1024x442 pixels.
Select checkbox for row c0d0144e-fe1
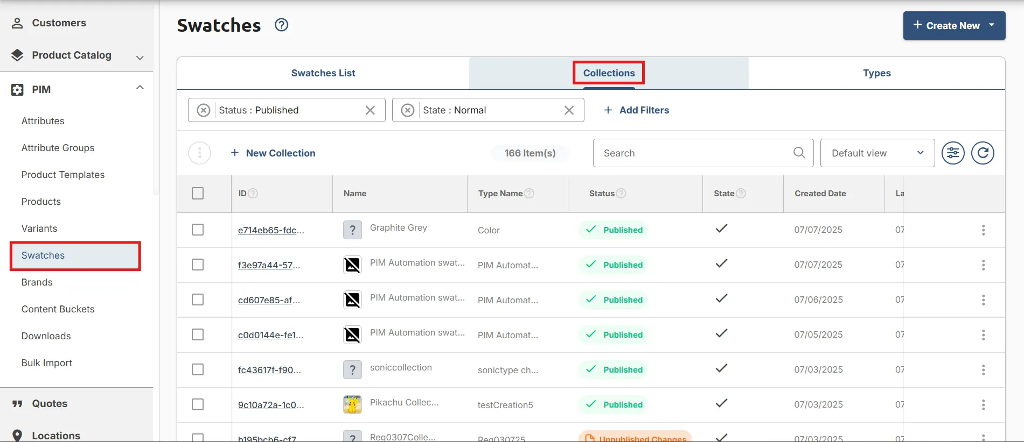click(x=198, y=334)
